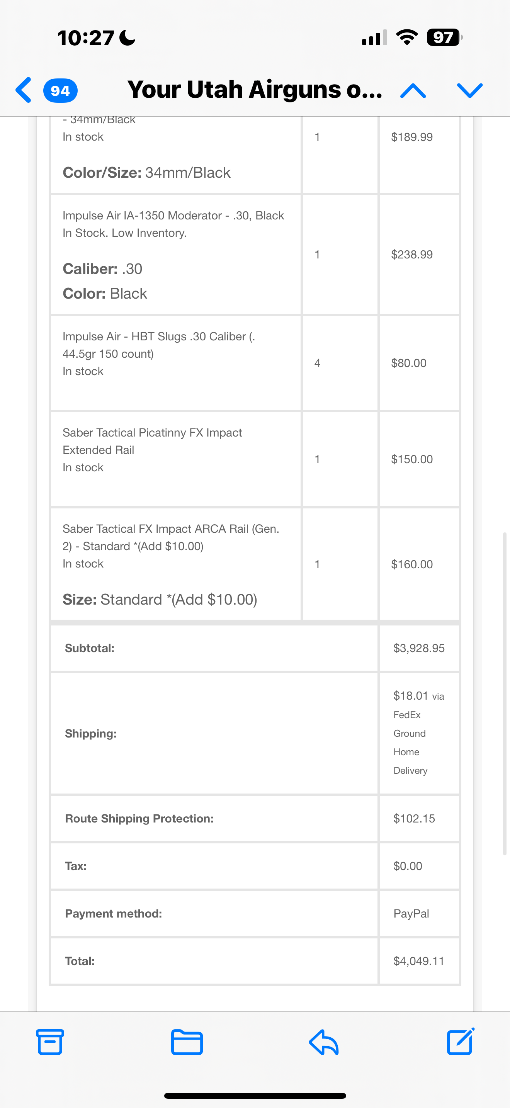Tap the home indicator bar
This screenshot has height=1108, width=510.
point(255,1096)
